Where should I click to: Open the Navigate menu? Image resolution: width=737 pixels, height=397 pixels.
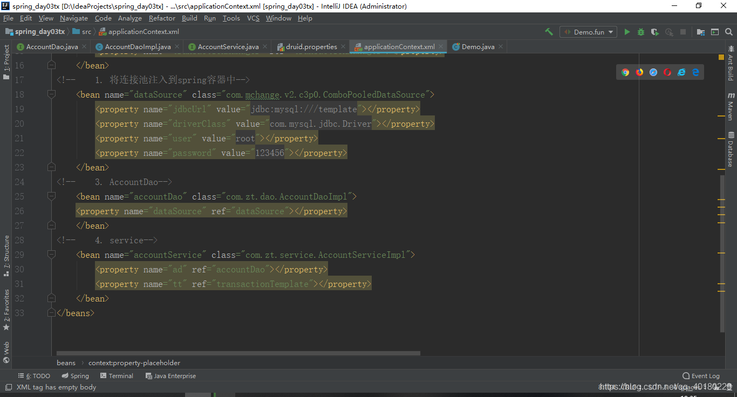pyautogui.click(x=74, y=18)
